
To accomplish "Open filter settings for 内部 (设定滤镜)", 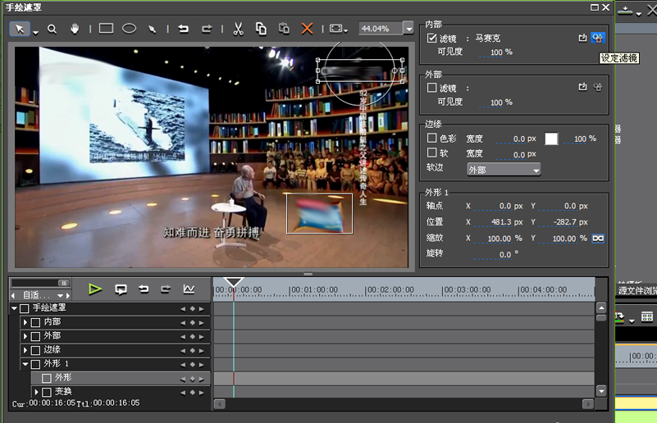I will 598,38.
